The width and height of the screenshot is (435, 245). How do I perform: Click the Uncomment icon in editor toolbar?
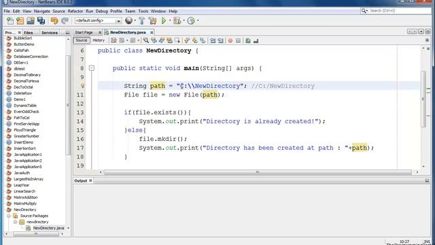click(x=256, y=41)
